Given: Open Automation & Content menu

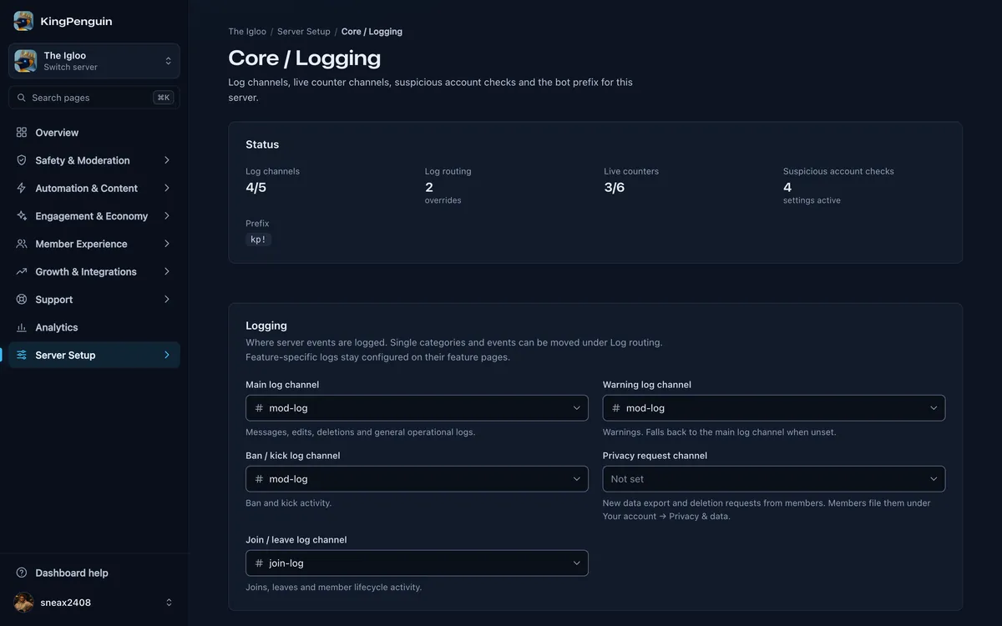Looking at the screenshot, I should pos(94,188).
